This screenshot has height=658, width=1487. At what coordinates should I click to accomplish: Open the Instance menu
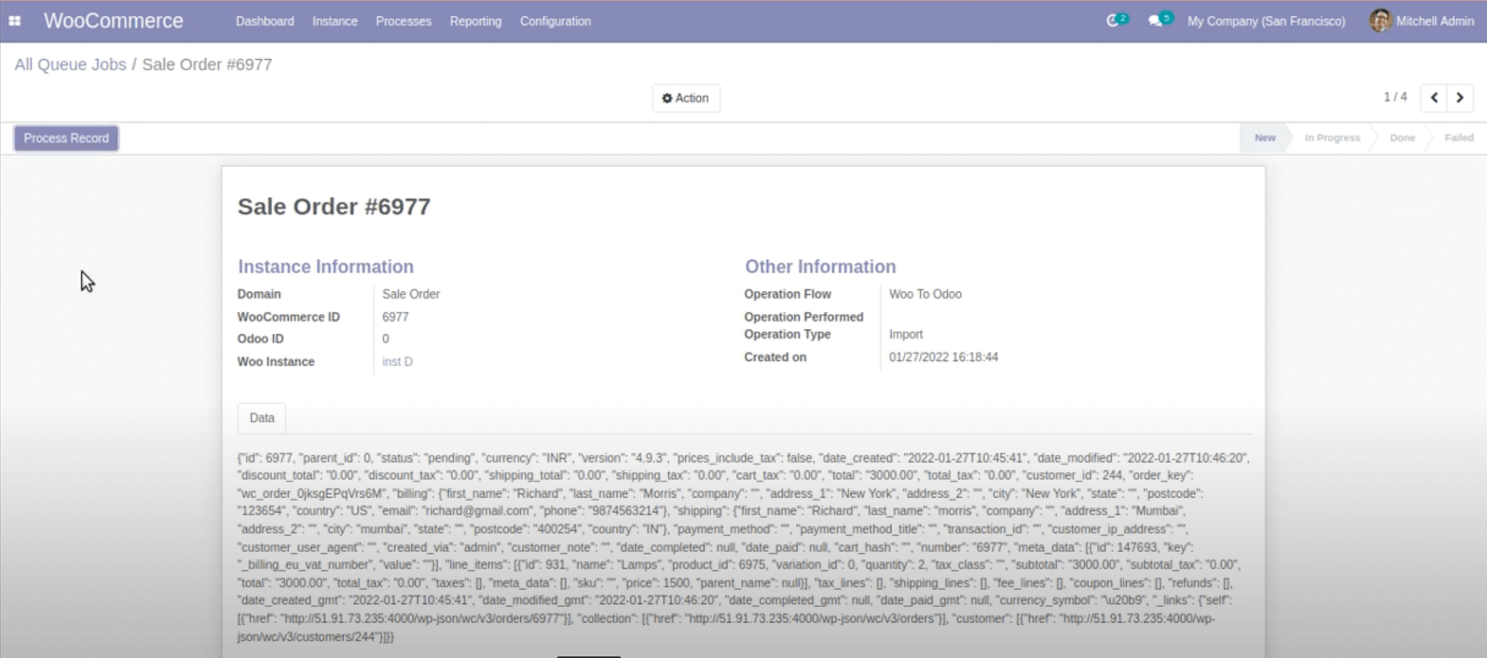(335, 21)
